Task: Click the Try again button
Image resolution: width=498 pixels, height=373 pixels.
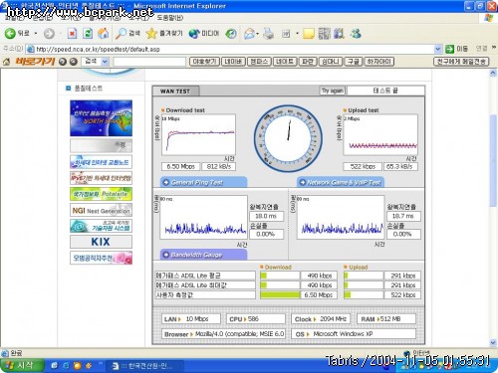Action: pos(333,91)
